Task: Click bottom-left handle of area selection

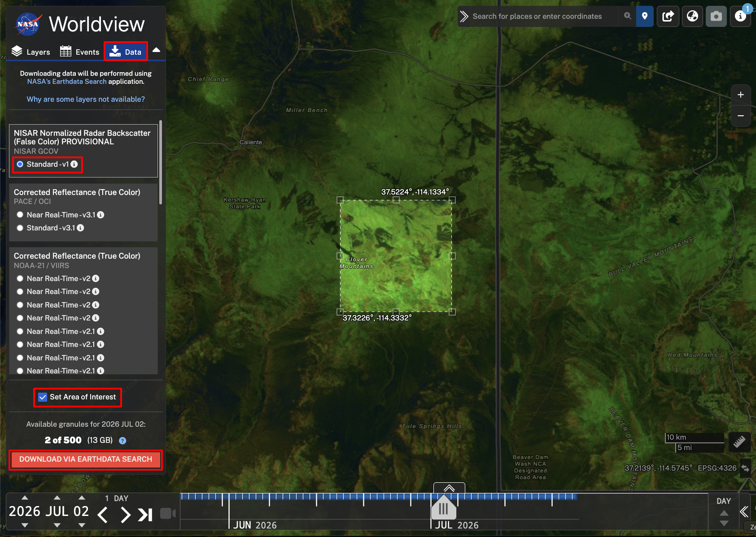Action: pyautogui.click(x=340, y=312)
